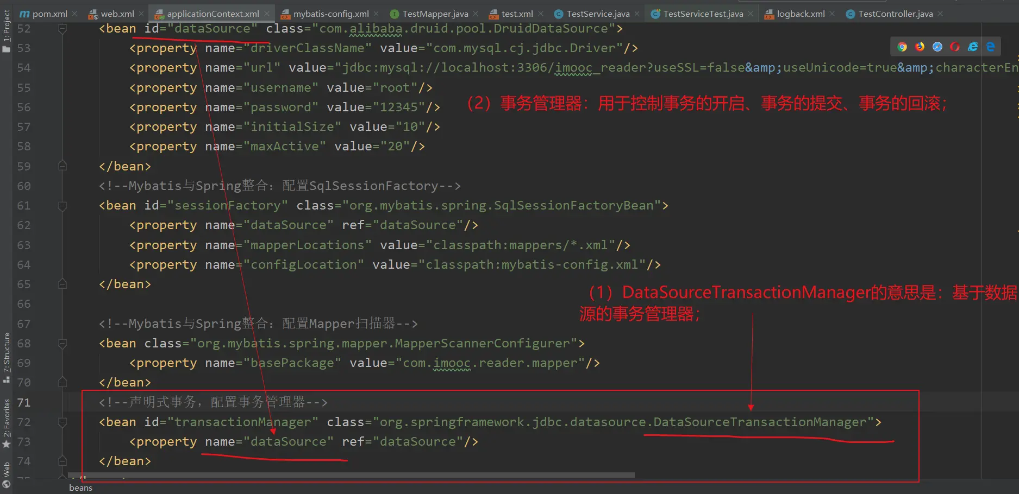Open preview in Opera browser icon
This screenshot has width=1019, height=494.
point(955,47)
